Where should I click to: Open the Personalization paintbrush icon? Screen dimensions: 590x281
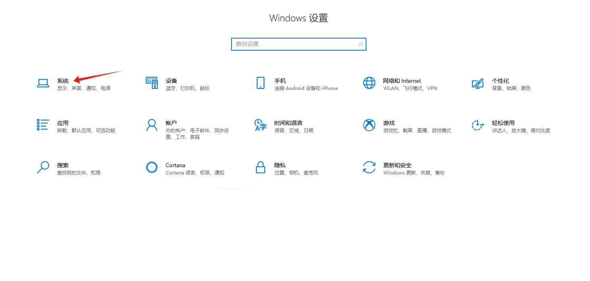click(478, 83)
